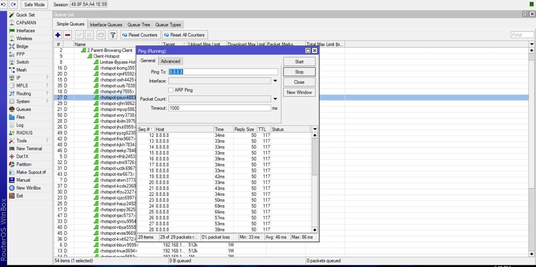Open ping results column dropdown
Screen dimensions: 536x267
click(x=315, y=129)
